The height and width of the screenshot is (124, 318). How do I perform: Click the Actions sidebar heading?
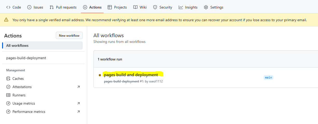(13, 36)
